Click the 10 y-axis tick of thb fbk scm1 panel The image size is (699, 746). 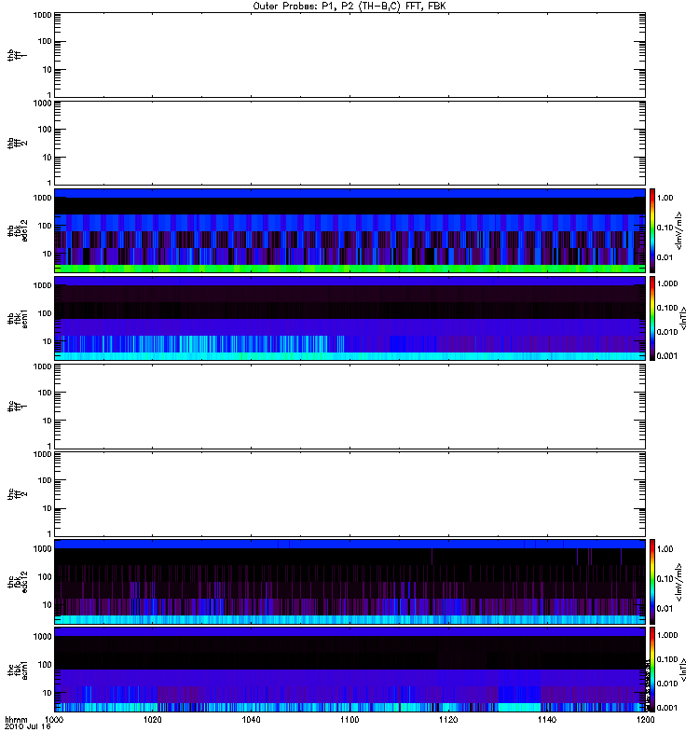48,341
